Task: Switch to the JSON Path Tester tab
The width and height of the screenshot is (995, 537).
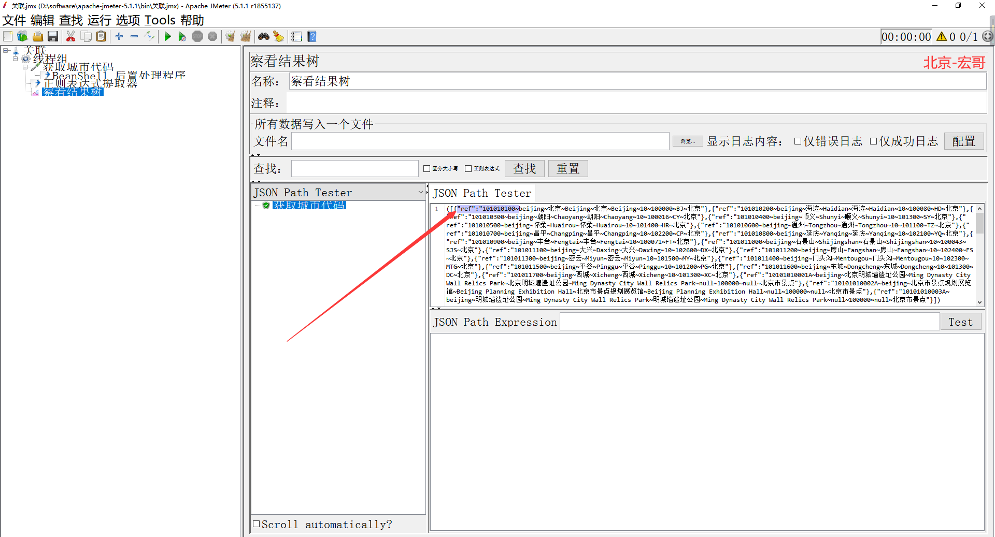Action: click(482, 193)
